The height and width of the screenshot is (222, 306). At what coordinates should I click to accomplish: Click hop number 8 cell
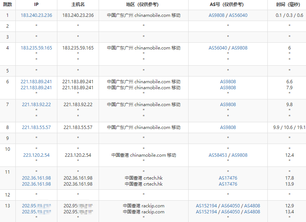tap(7, 127)
